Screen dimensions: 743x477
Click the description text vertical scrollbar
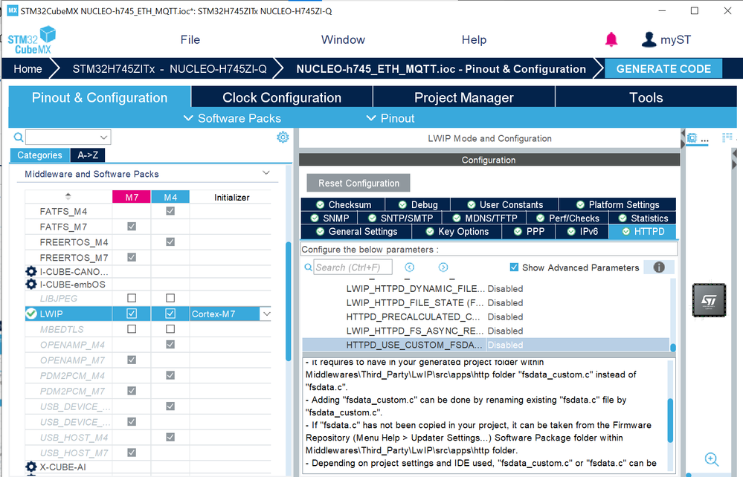pos(670,421)
